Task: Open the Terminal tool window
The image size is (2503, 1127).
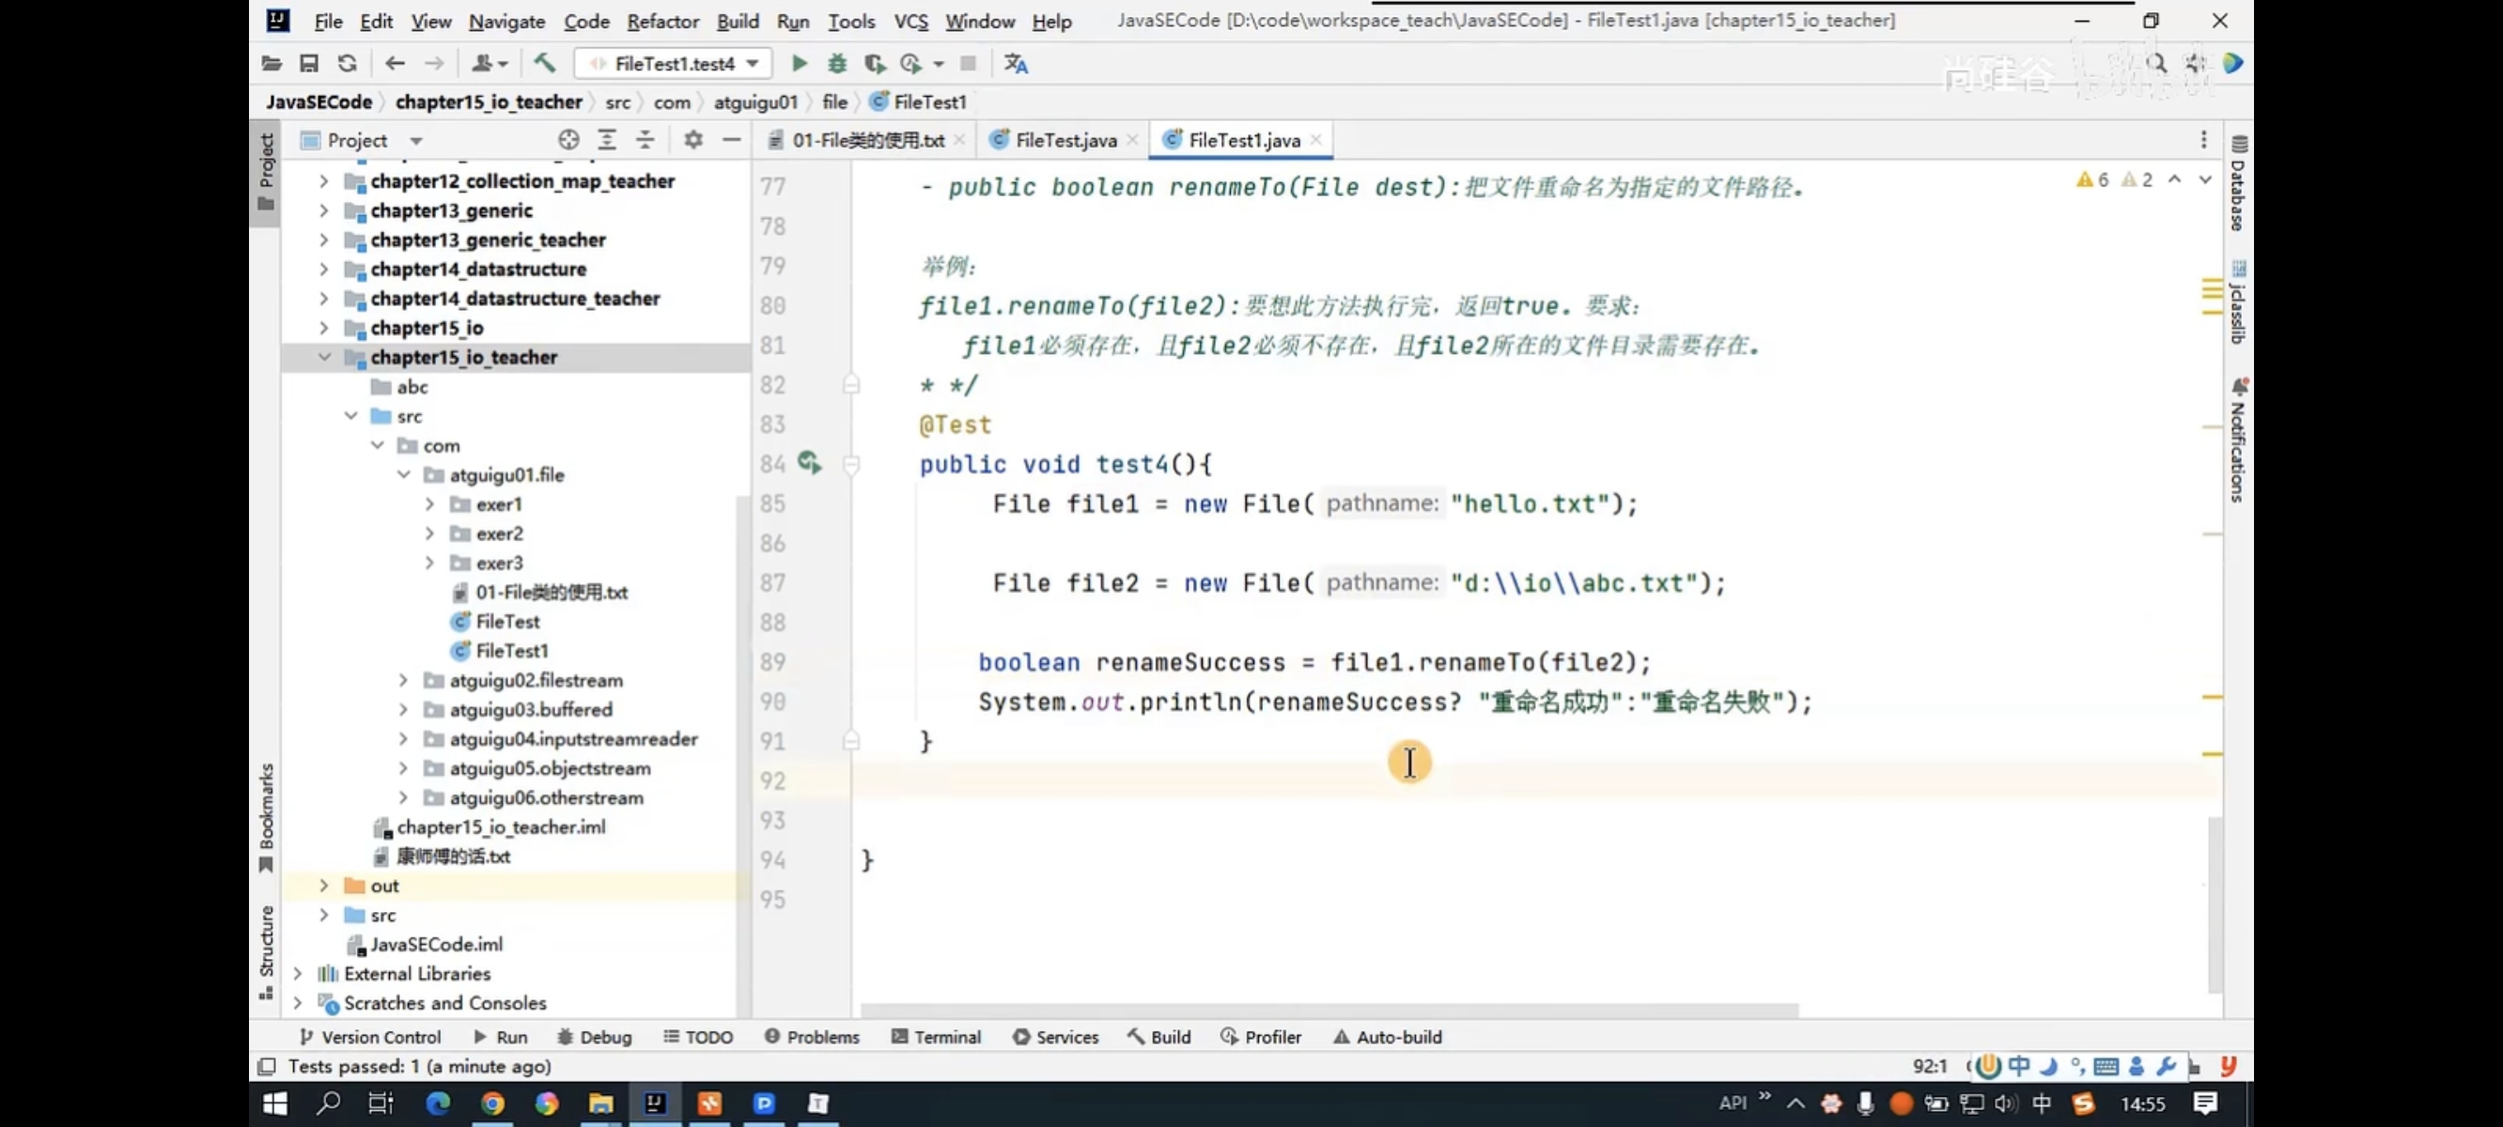Action: (937, 1037)
